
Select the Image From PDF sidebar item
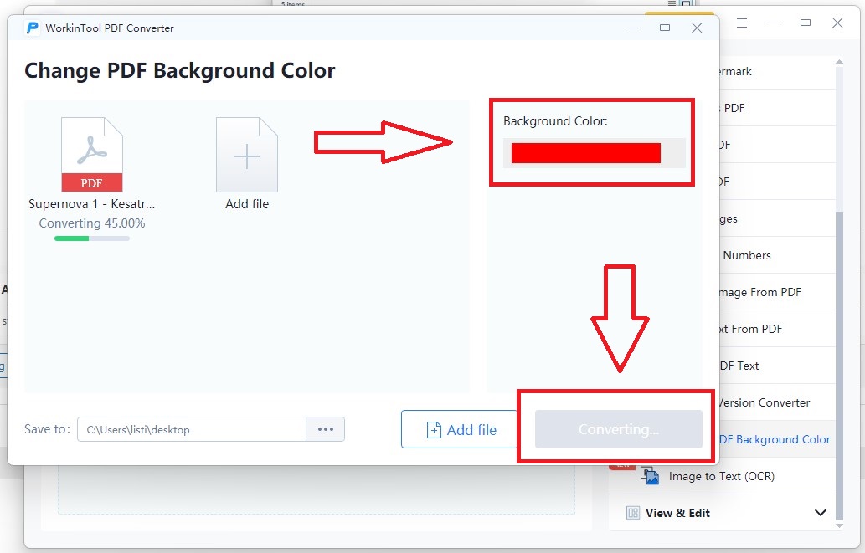click(777, 292)
